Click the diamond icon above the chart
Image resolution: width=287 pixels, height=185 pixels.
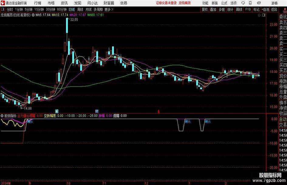pos(259,15)
